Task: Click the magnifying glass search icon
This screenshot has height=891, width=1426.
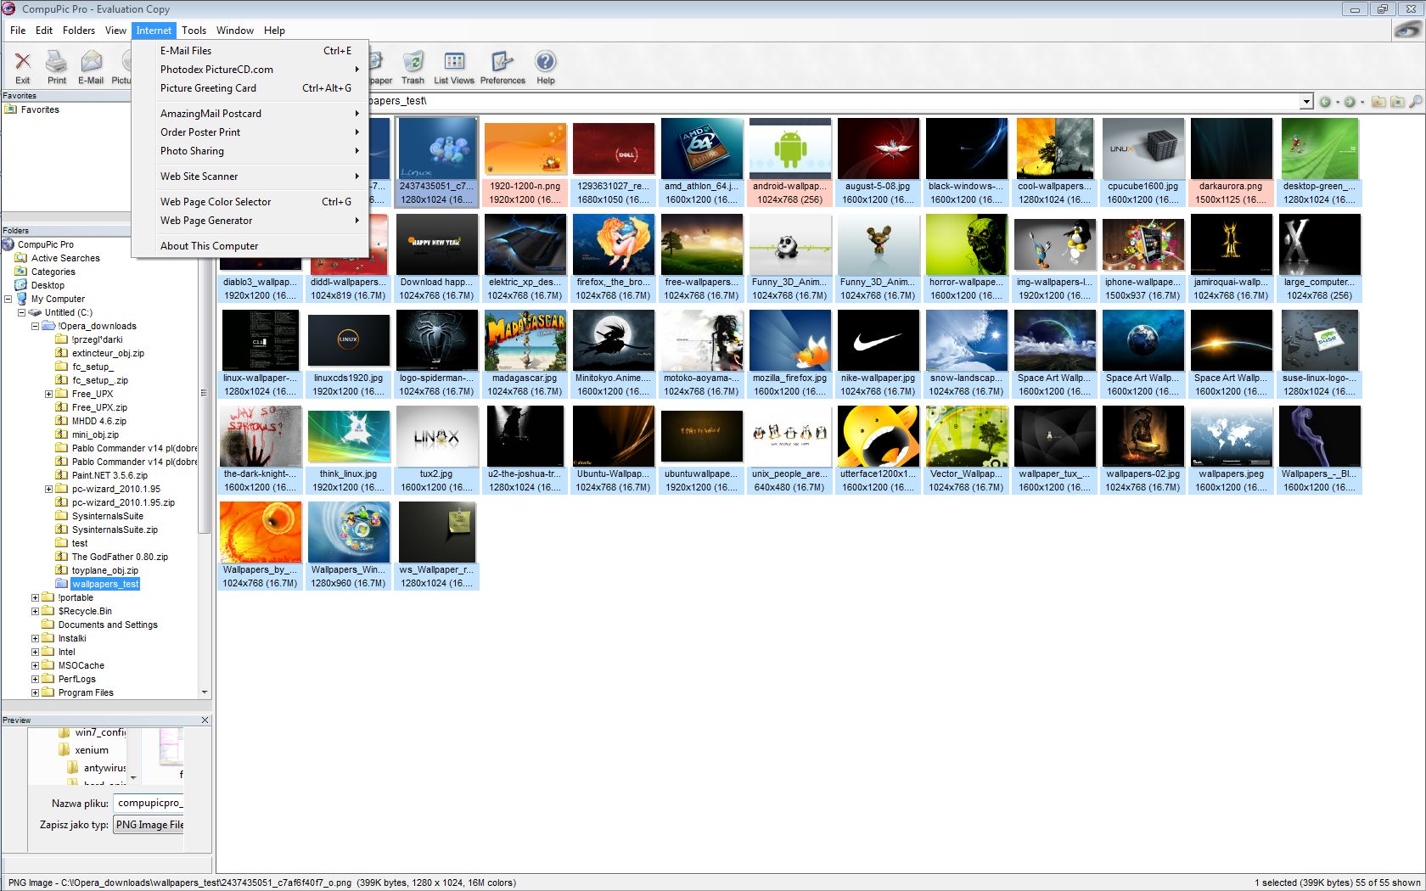Action: [x=1415, y=102]
